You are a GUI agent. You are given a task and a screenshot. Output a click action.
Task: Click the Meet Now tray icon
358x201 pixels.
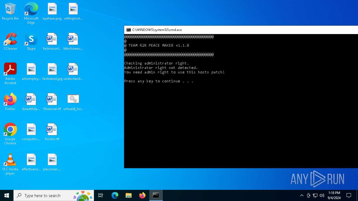pyautogui.click(x=308, y=195)
